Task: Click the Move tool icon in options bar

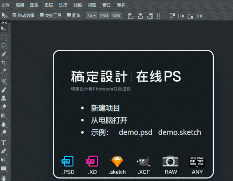Action: pos(5,15)
